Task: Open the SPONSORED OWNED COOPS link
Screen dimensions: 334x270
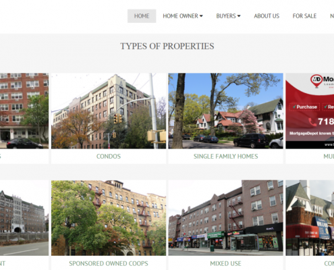Action: coord(109,263)
